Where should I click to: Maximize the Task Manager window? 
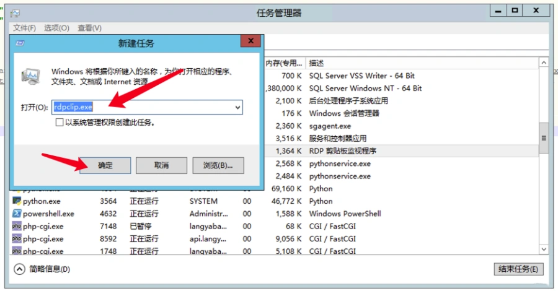tap(515, 11)
